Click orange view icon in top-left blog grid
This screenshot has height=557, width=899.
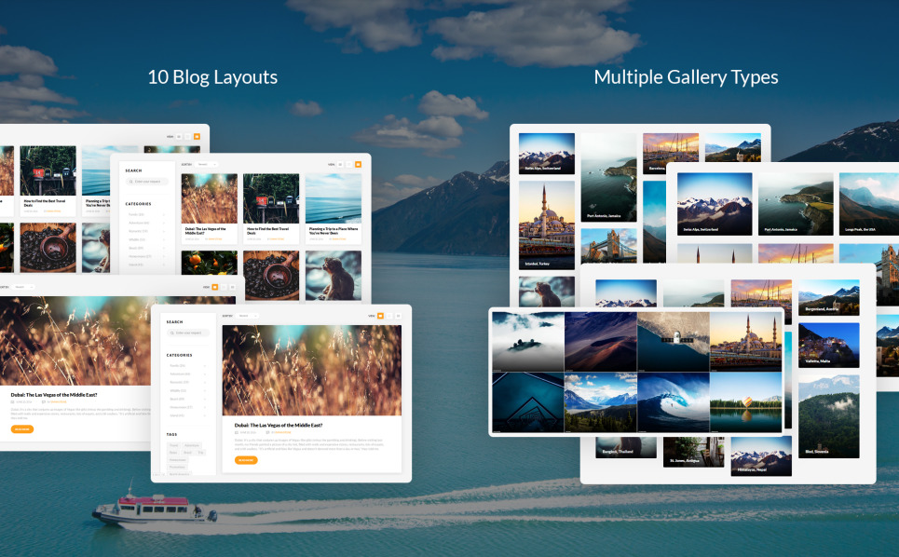[x=197, y=137]
